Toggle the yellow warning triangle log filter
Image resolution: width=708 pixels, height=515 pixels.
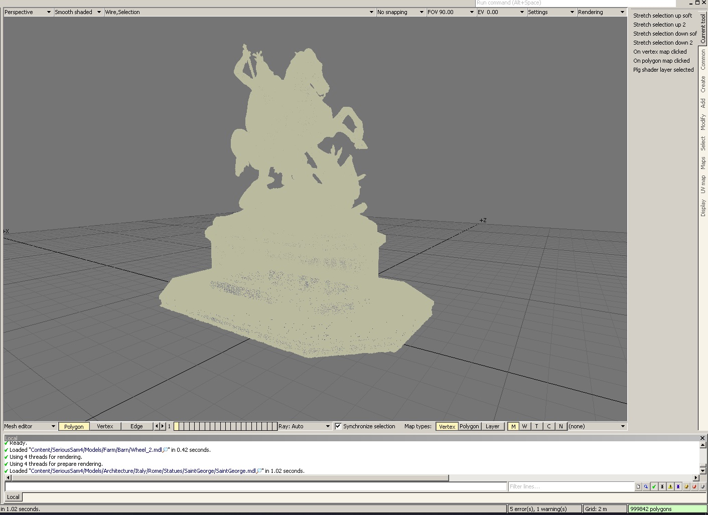[670, 486]
